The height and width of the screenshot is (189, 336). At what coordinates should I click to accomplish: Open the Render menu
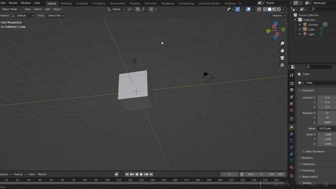click(x=13, y=3)
